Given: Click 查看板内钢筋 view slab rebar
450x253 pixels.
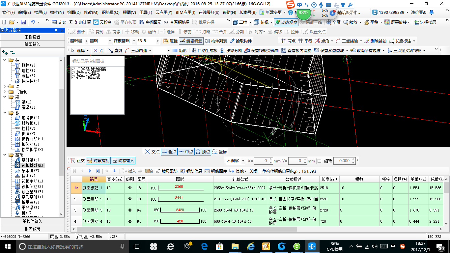Looking at the screenshot, I should pyautogui.click(x=296, y=50).
